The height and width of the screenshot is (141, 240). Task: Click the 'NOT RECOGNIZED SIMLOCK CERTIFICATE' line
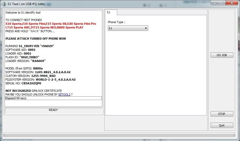pyautogui.click(x=34, y=91)
